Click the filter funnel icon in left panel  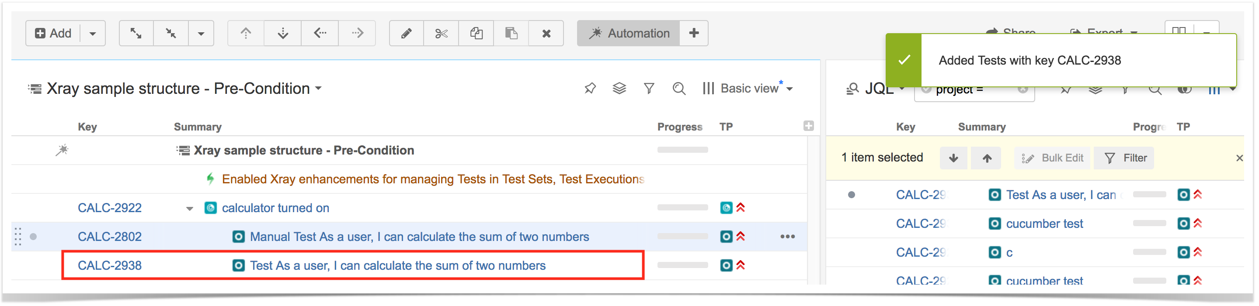tap(649, 88)
